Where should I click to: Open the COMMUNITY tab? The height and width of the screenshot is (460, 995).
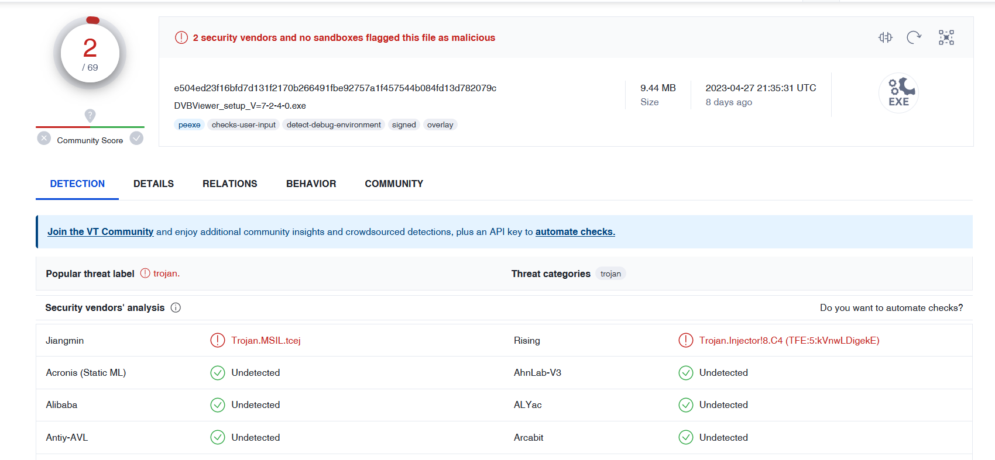click(x=394, y=184)
